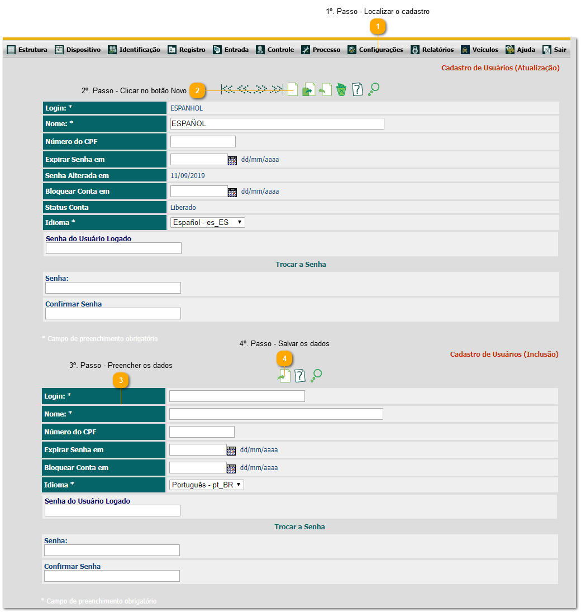Screen dimensions: 581x613
Task: Open the Registro menu
Action: pyautogui.click(x=187, y=50)
